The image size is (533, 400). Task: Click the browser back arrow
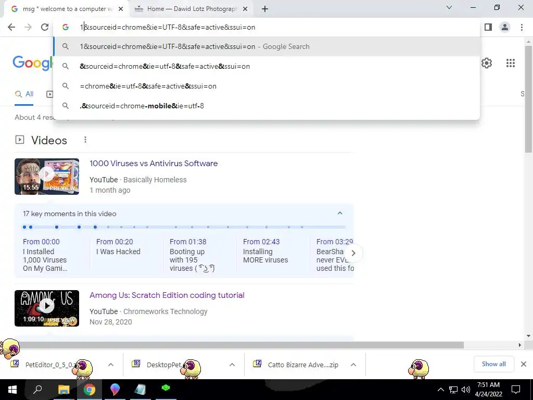pyautogui.click(x=11, y=27)
